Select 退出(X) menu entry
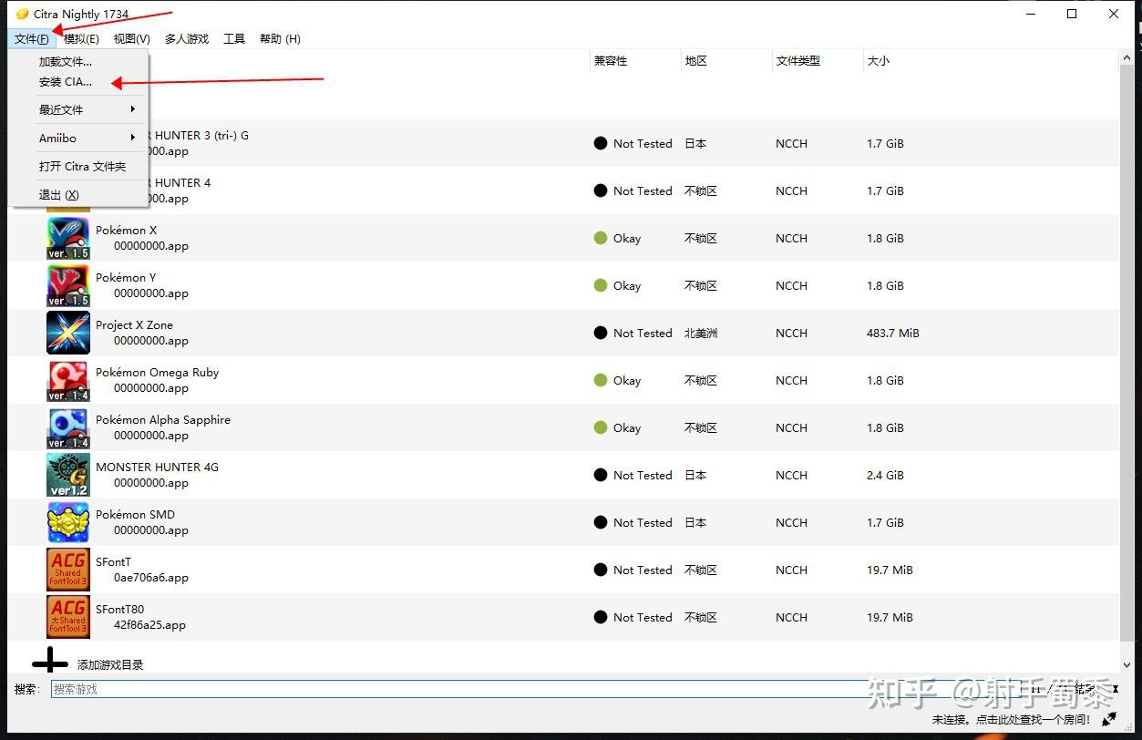 78,195
